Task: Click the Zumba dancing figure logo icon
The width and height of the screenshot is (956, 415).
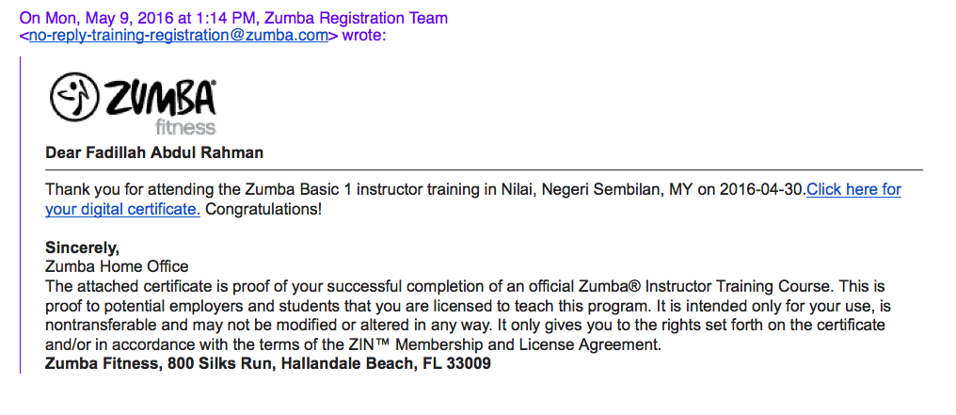Action: [74, 99]
